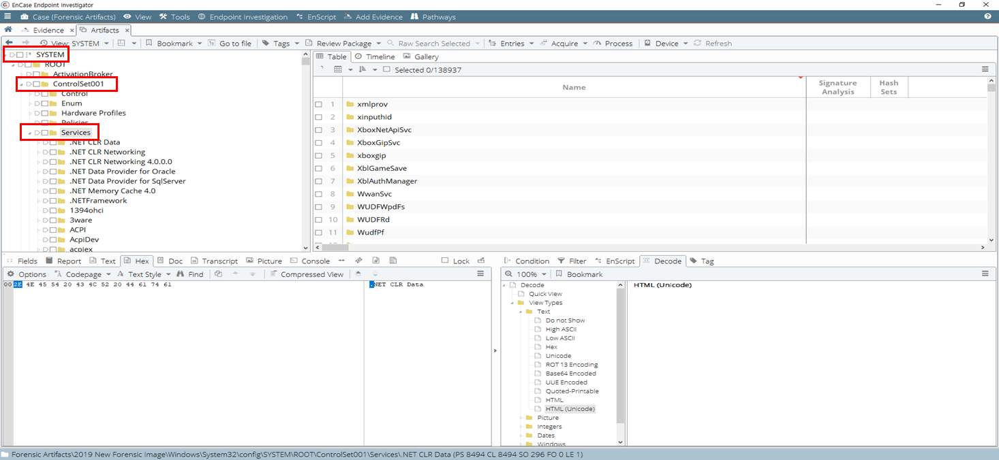Click the icon right of Lock
The image size is (999, 460).
pos(481,261)
